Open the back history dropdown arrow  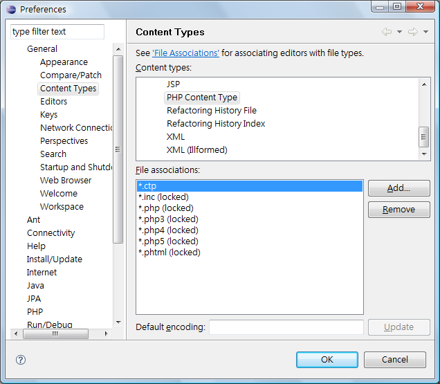pyautogui.click(x=399, y=33)
